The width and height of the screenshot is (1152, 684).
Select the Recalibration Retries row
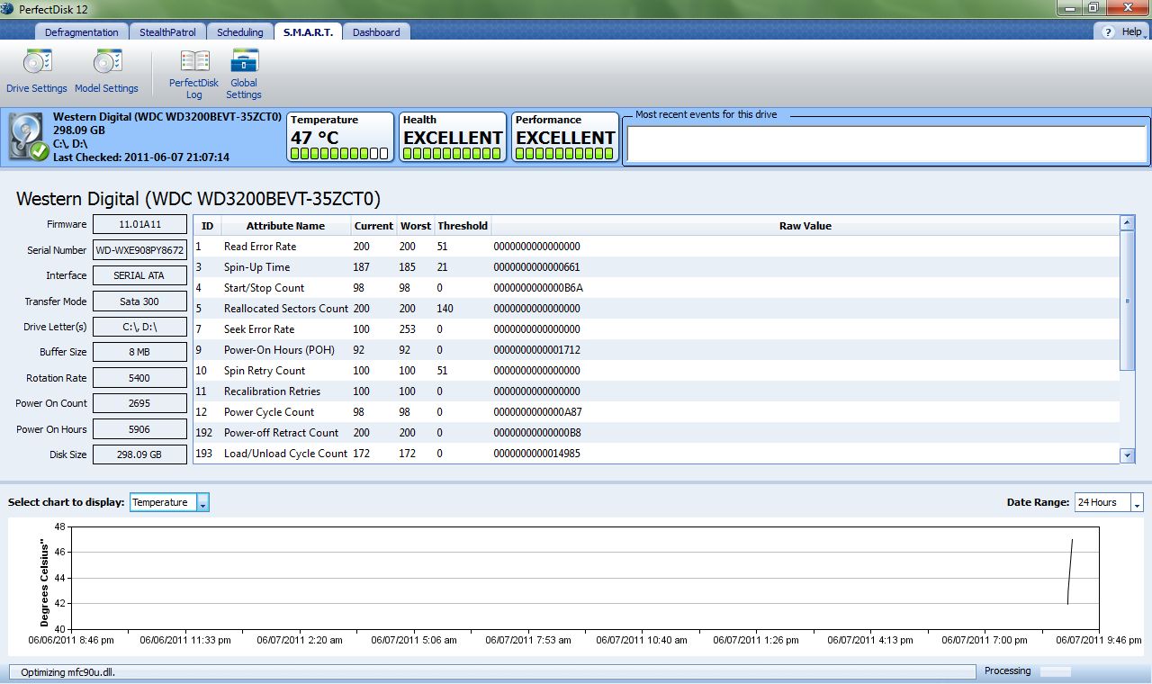[657, 391]
